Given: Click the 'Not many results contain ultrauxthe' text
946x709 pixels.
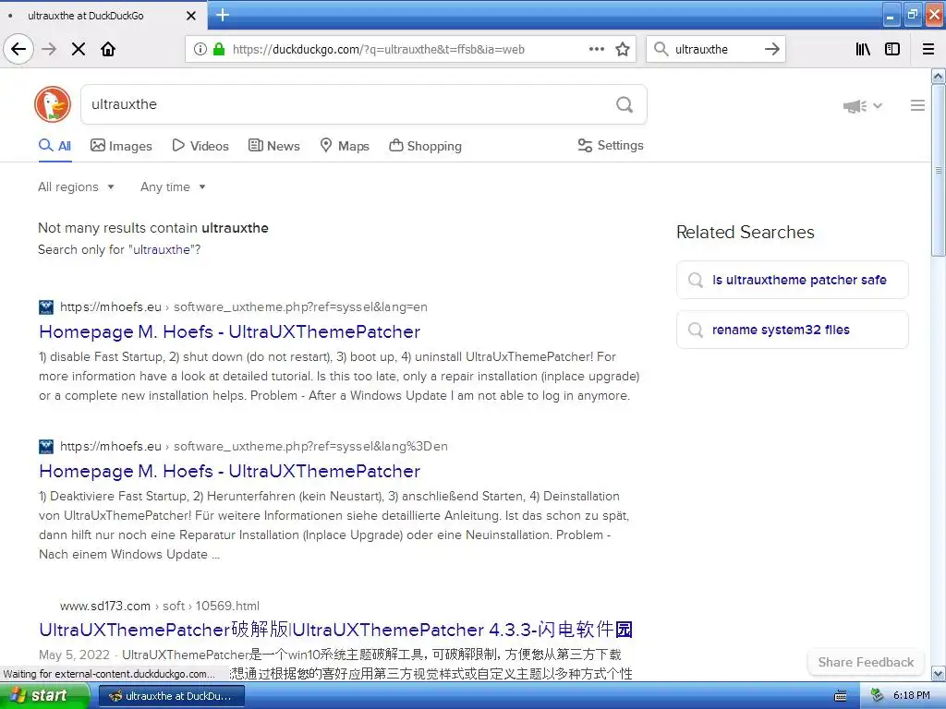Looking at the screenshot, I should (x=153, y=228).
